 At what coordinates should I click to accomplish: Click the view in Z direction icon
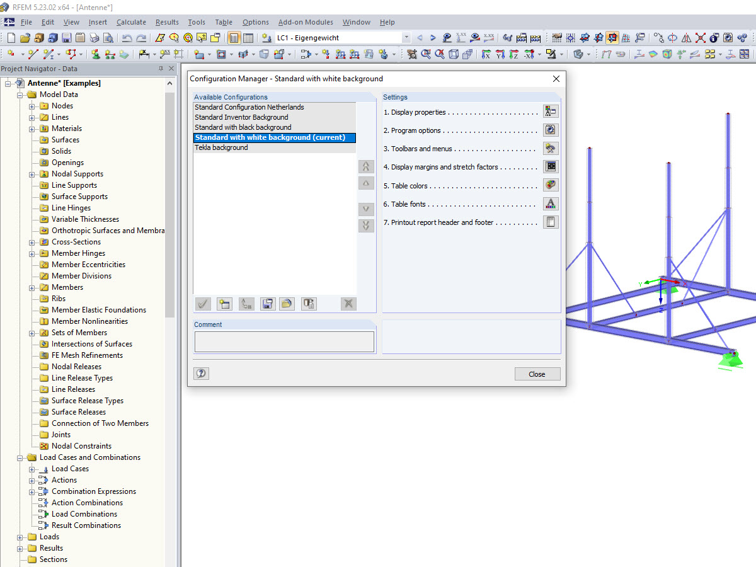515,55
